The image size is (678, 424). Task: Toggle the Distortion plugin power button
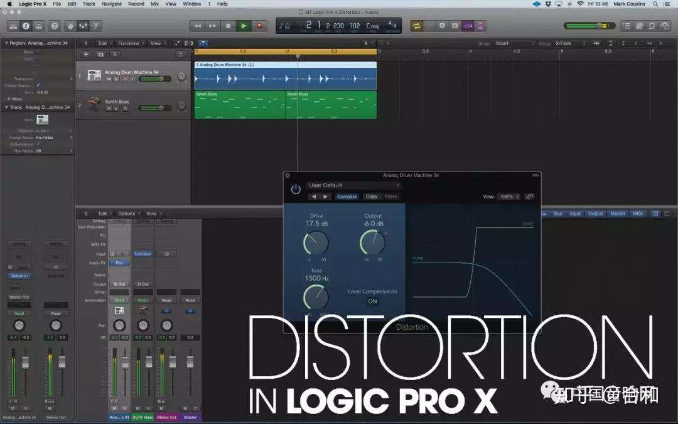(296, 189)
